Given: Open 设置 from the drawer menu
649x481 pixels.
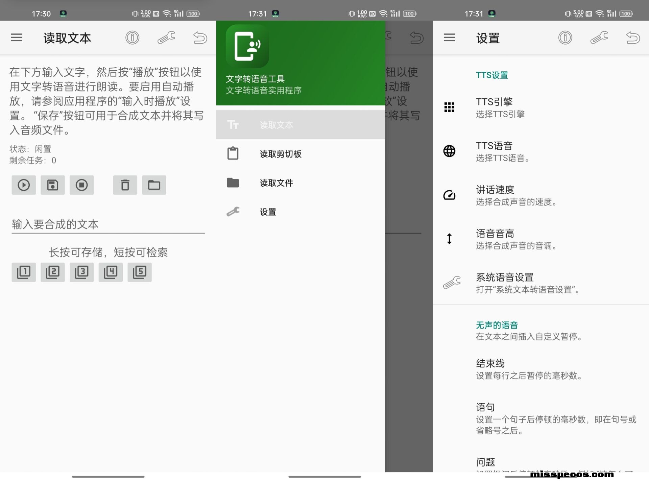Looking at the screenshot, I should point(268,212).
